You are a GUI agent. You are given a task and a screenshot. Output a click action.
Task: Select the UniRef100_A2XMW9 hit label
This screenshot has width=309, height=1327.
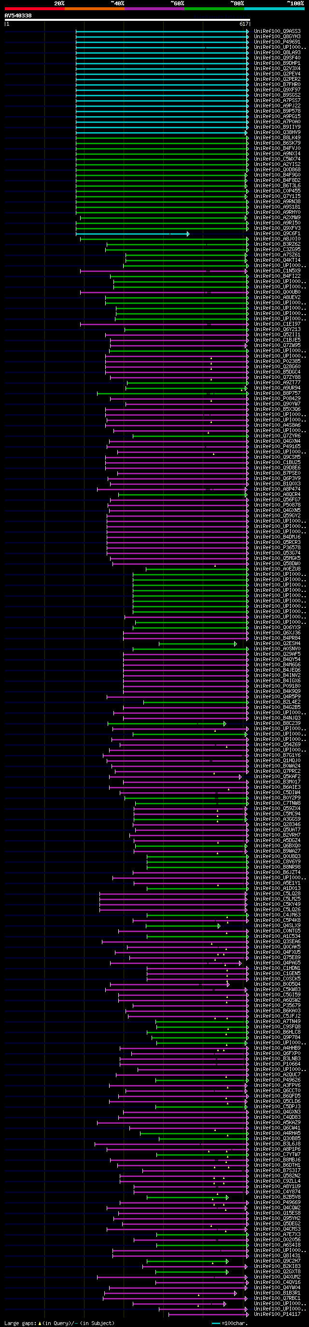coord(277,218)
